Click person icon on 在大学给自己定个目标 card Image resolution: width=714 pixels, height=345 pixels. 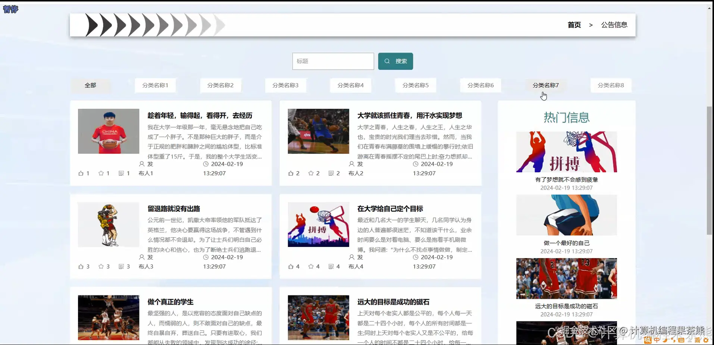click(351, 257)
